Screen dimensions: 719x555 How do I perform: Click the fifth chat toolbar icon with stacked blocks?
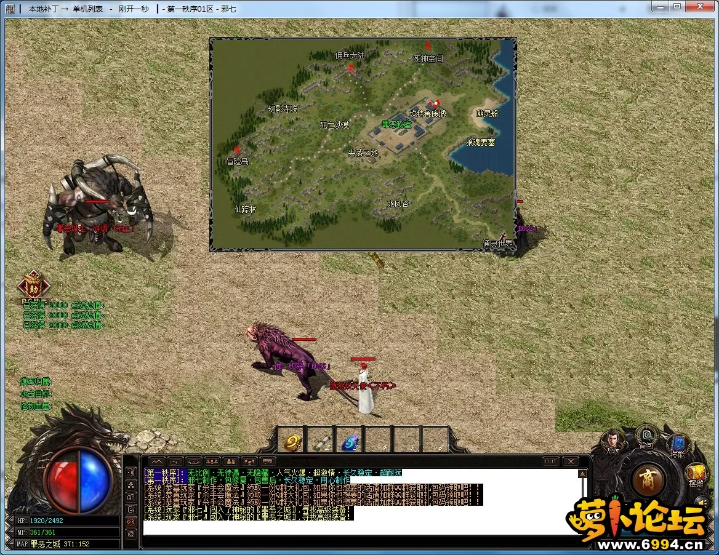pyautogui.click(x=231, y=461)
